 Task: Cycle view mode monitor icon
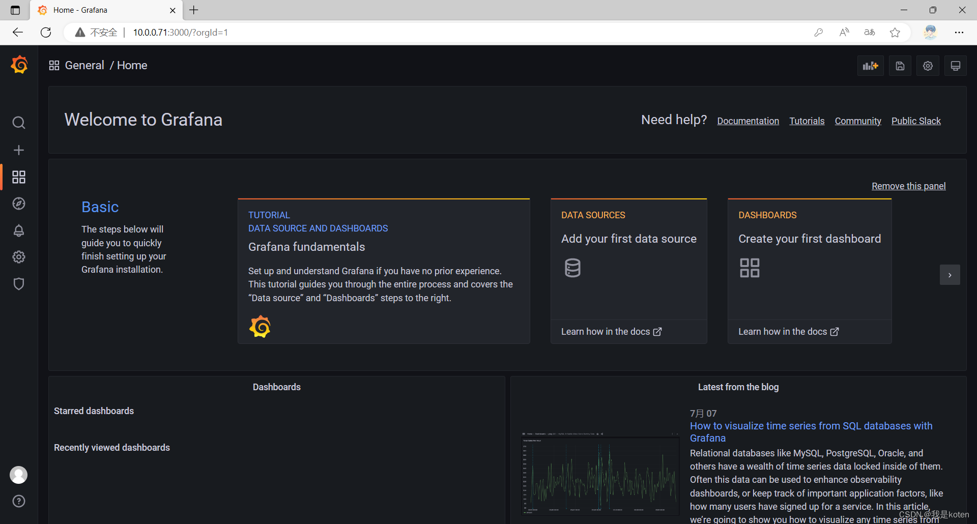coord(956,66)
